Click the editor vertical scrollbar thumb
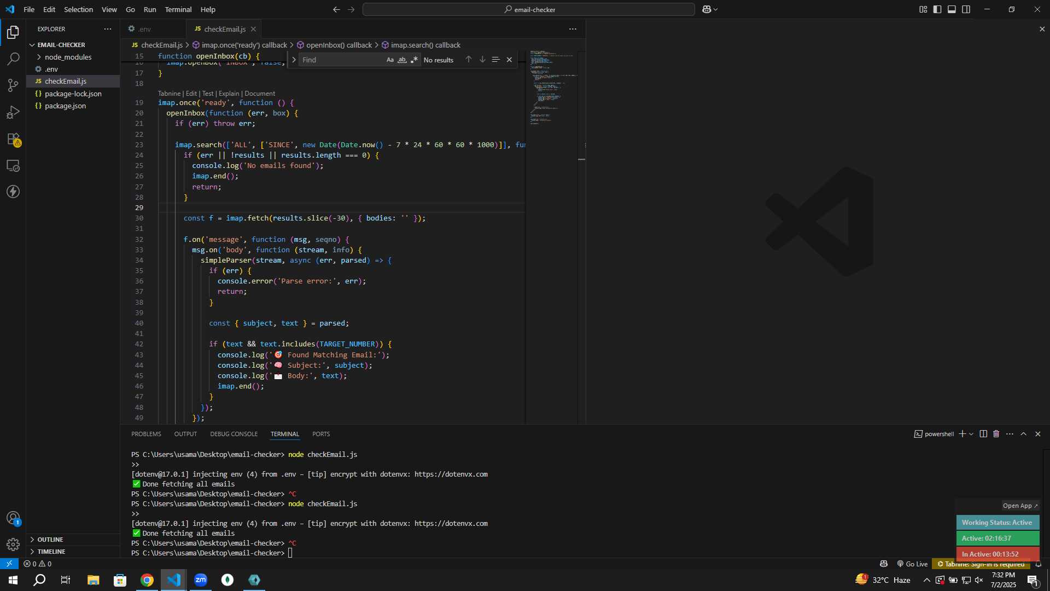This screenshot has height=591, width=1050. pos(581,159)
